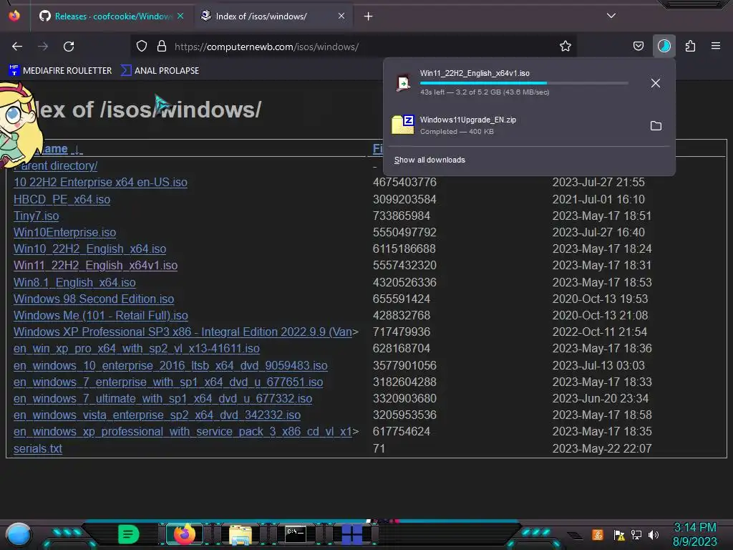The height and width of the screenshot is (550, 733).
Task: Click the Forward navigation arrow
Action: [43, 47]
